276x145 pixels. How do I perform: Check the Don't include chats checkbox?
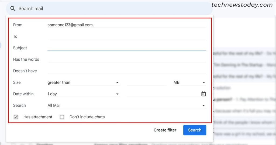point(62,117)
